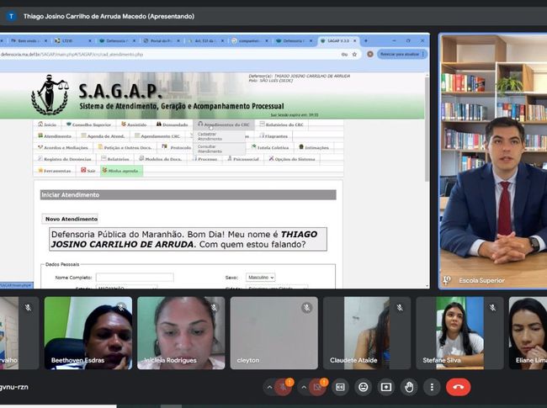
Task: Click the red leave call button
Action: tap(459, 387)
